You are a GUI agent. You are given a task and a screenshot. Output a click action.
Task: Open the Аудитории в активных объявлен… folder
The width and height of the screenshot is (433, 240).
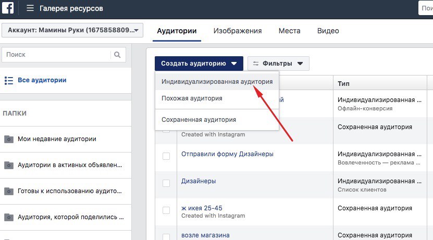pos(66,165)
